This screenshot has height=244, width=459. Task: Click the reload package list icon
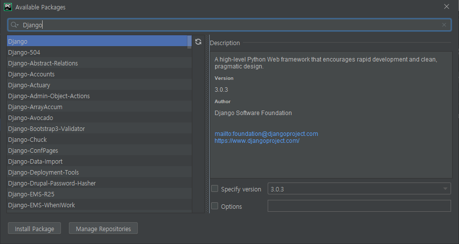[198, 42]
